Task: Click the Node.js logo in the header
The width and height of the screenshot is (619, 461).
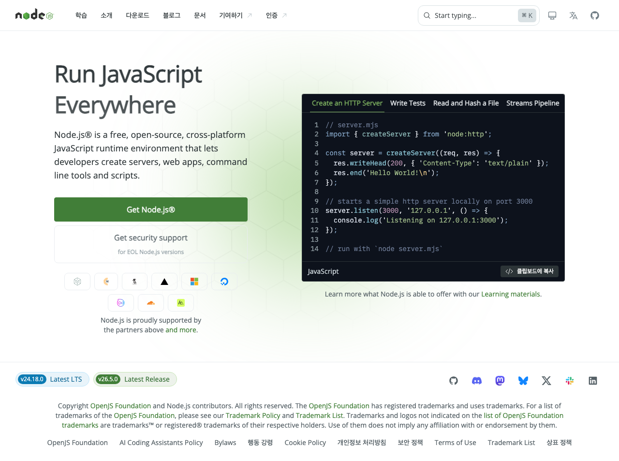Action: pyautogui.click(x=34, y=15)
